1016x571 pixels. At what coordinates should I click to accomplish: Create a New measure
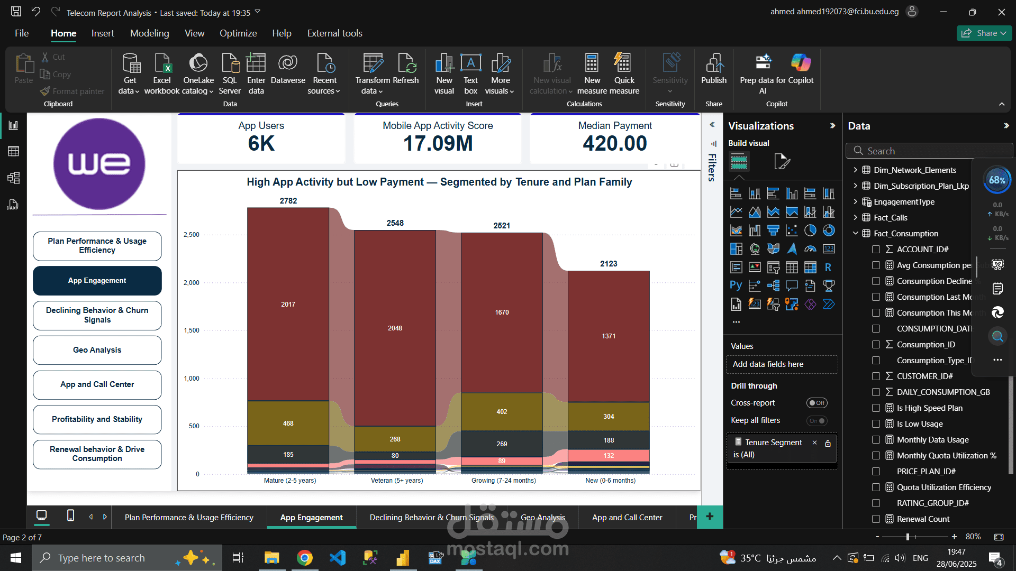pos(592,73)
